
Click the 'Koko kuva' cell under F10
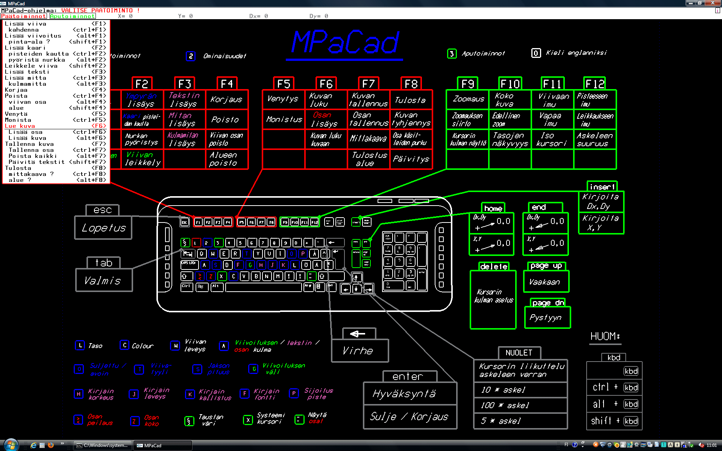point(510,100)
